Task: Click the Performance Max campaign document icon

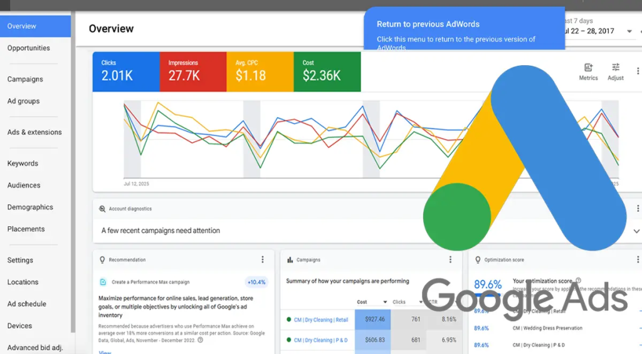Action: pyautogui.click(x=103, y=282)
